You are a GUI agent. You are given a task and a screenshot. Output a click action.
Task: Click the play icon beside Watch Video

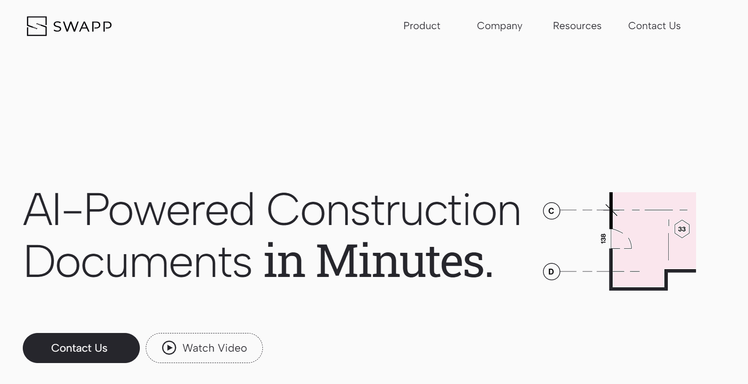(x=169, y=348)
